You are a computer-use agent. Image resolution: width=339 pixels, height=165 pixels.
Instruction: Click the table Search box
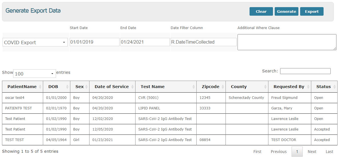305,71
